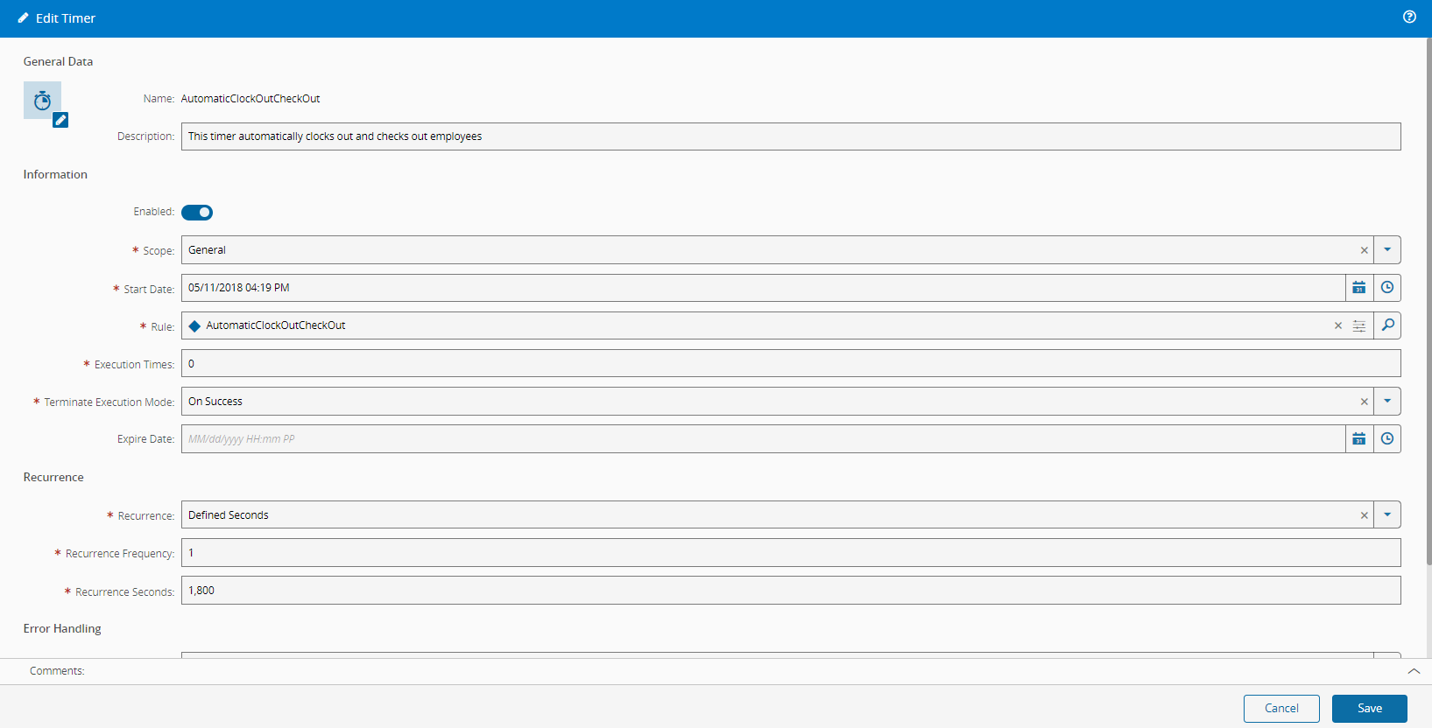The width and height of the screenshot is (1432, 728).
Task: Click the Error Handling section heading
Action: (x=62, y=628)
